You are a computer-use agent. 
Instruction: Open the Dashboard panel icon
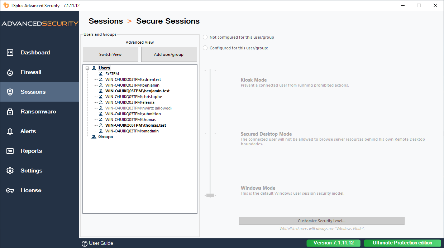click(10, 52)
